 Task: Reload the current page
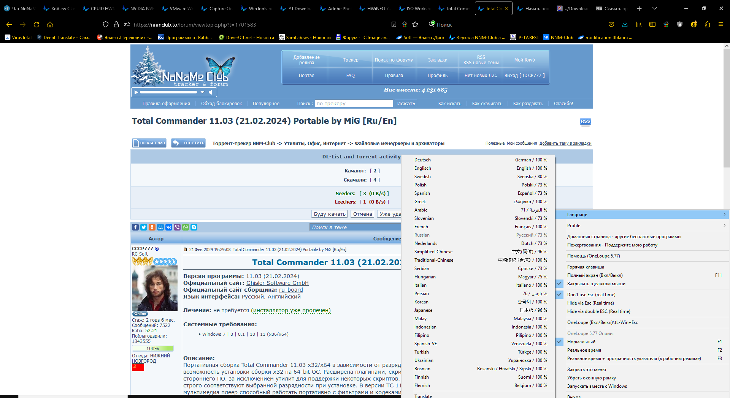36,25
